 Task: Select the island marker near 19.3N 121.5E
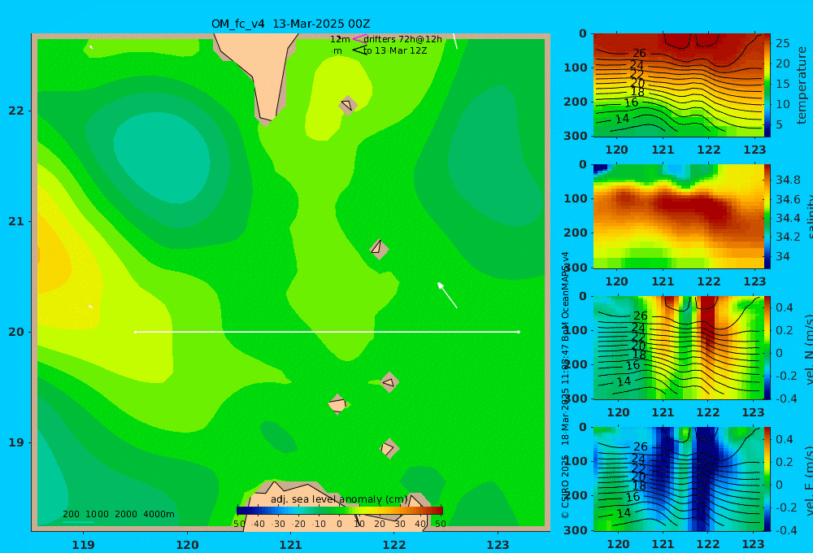pyautogui.click(x=337, y=404)
